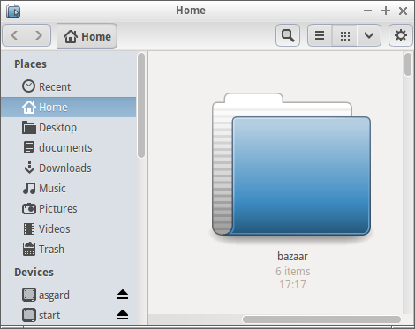Eject the start device
This screenshot has width=415, height=329.
click(x=123, y=315)
